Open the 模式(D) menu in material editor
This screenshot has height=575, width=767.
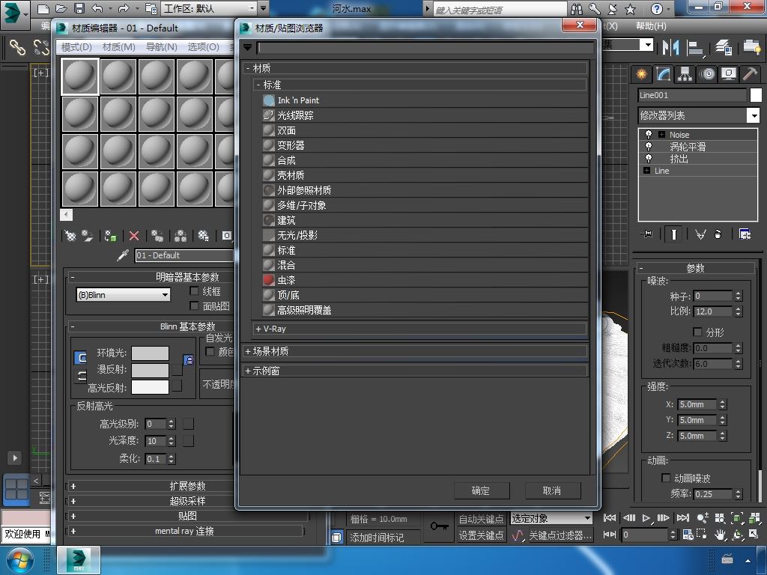[77, 47]
